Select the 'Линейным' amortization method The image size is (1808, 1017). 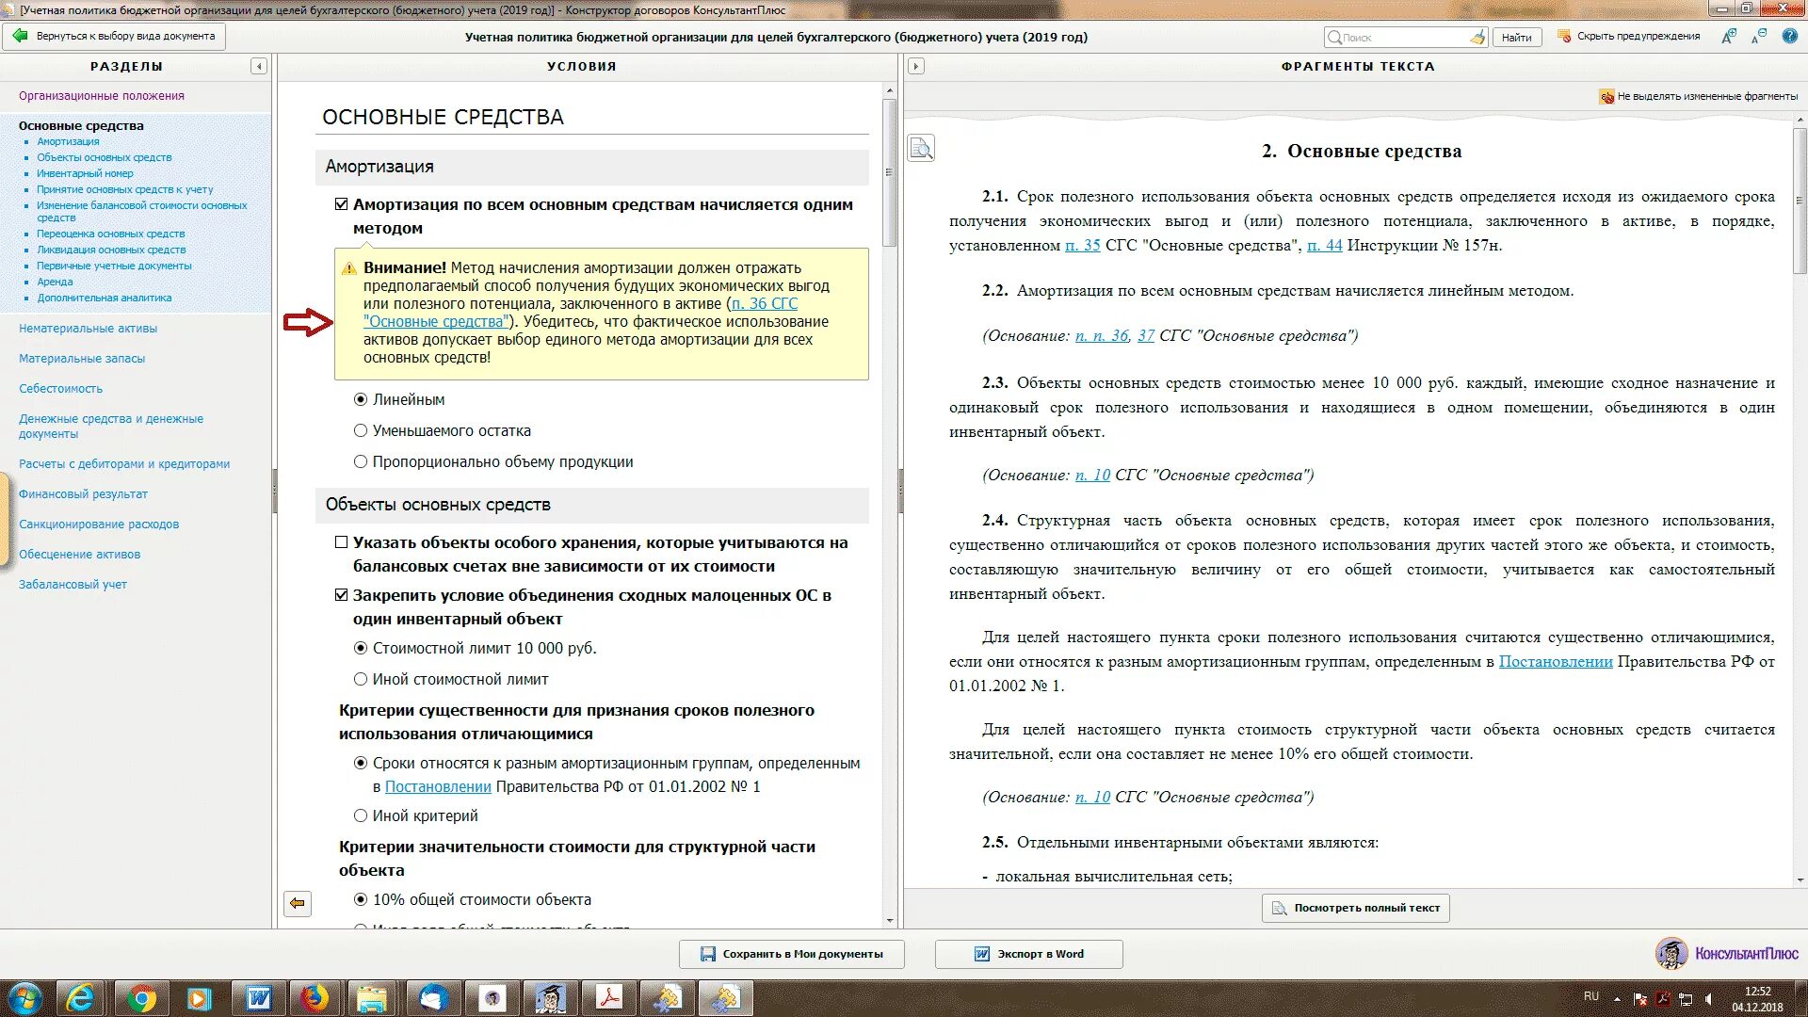point(361,399)
